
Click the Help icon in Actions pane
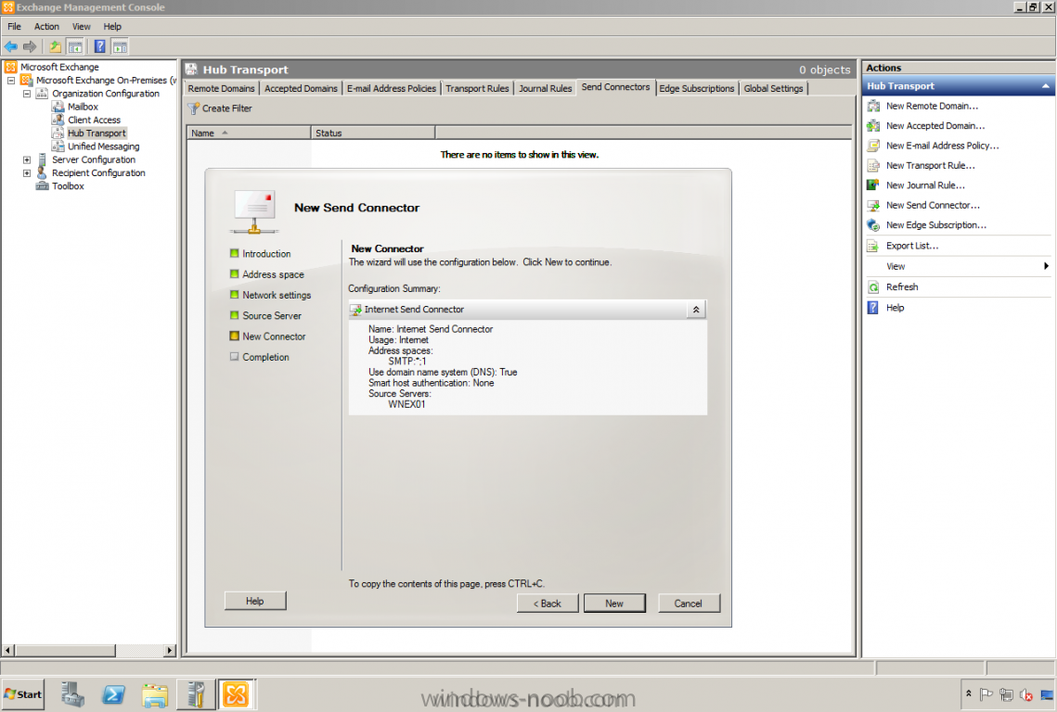(873, 308)
